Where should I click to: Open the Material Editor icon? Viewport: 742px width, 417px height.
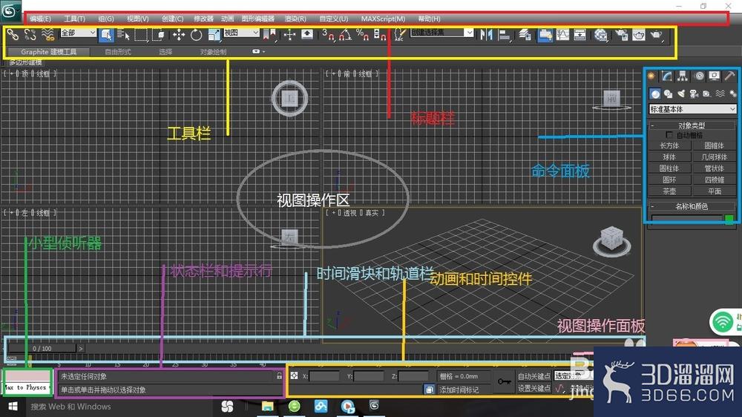pos(601,35)
